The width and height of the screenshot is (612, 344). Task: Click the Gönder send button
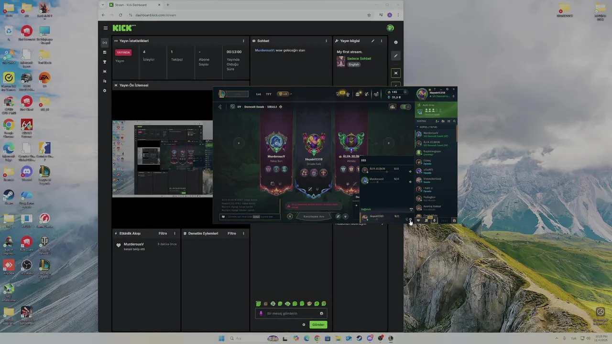click(x=318, y=325)
